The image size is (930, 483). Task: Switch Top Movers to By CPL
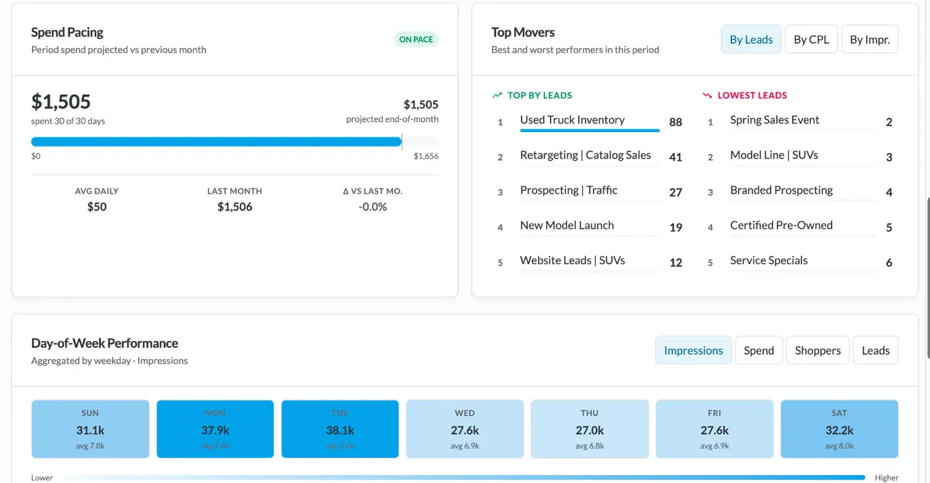[x=811, y=40]
